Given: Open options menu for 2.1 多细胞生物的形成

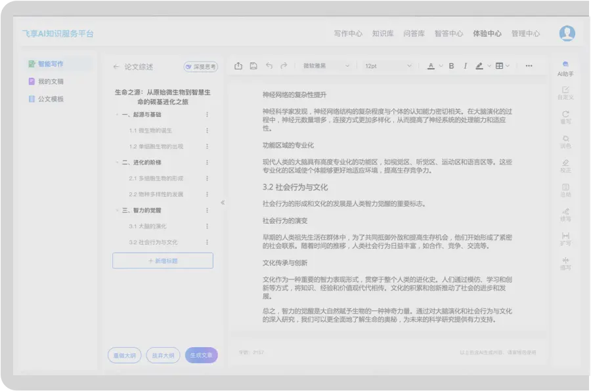Looking at the screenshot, I should [x=207, y=178].
